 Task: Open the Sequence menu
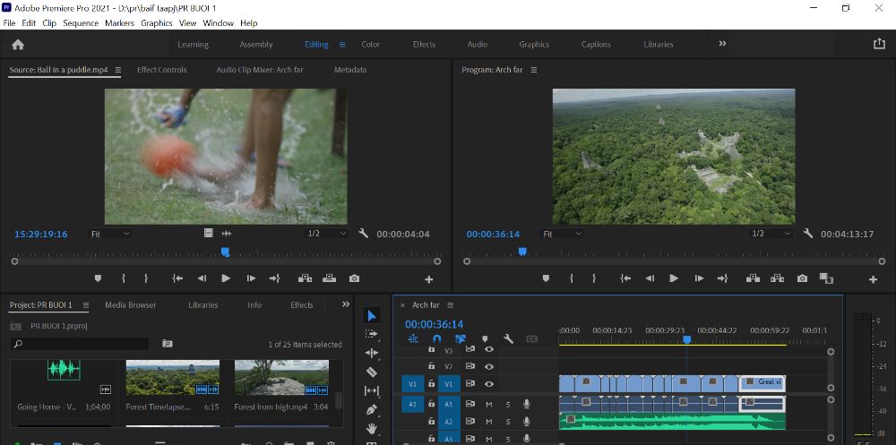pyautogui.click(x=81, y=23)
